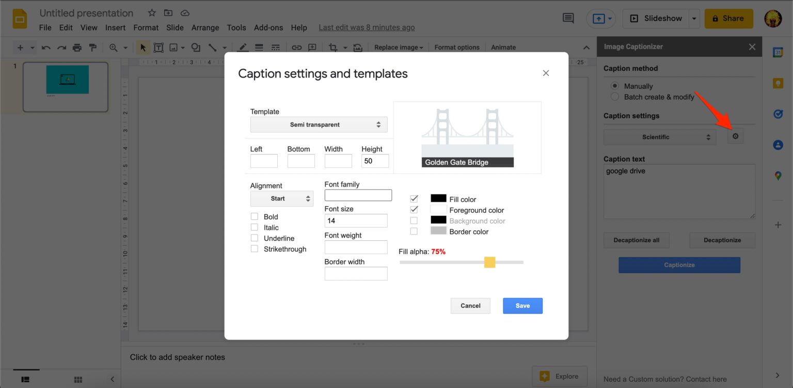Open the Semi transparent template dropdown
Image resolution: width=793 pixels, height=388 pixels.
point(319,124)
